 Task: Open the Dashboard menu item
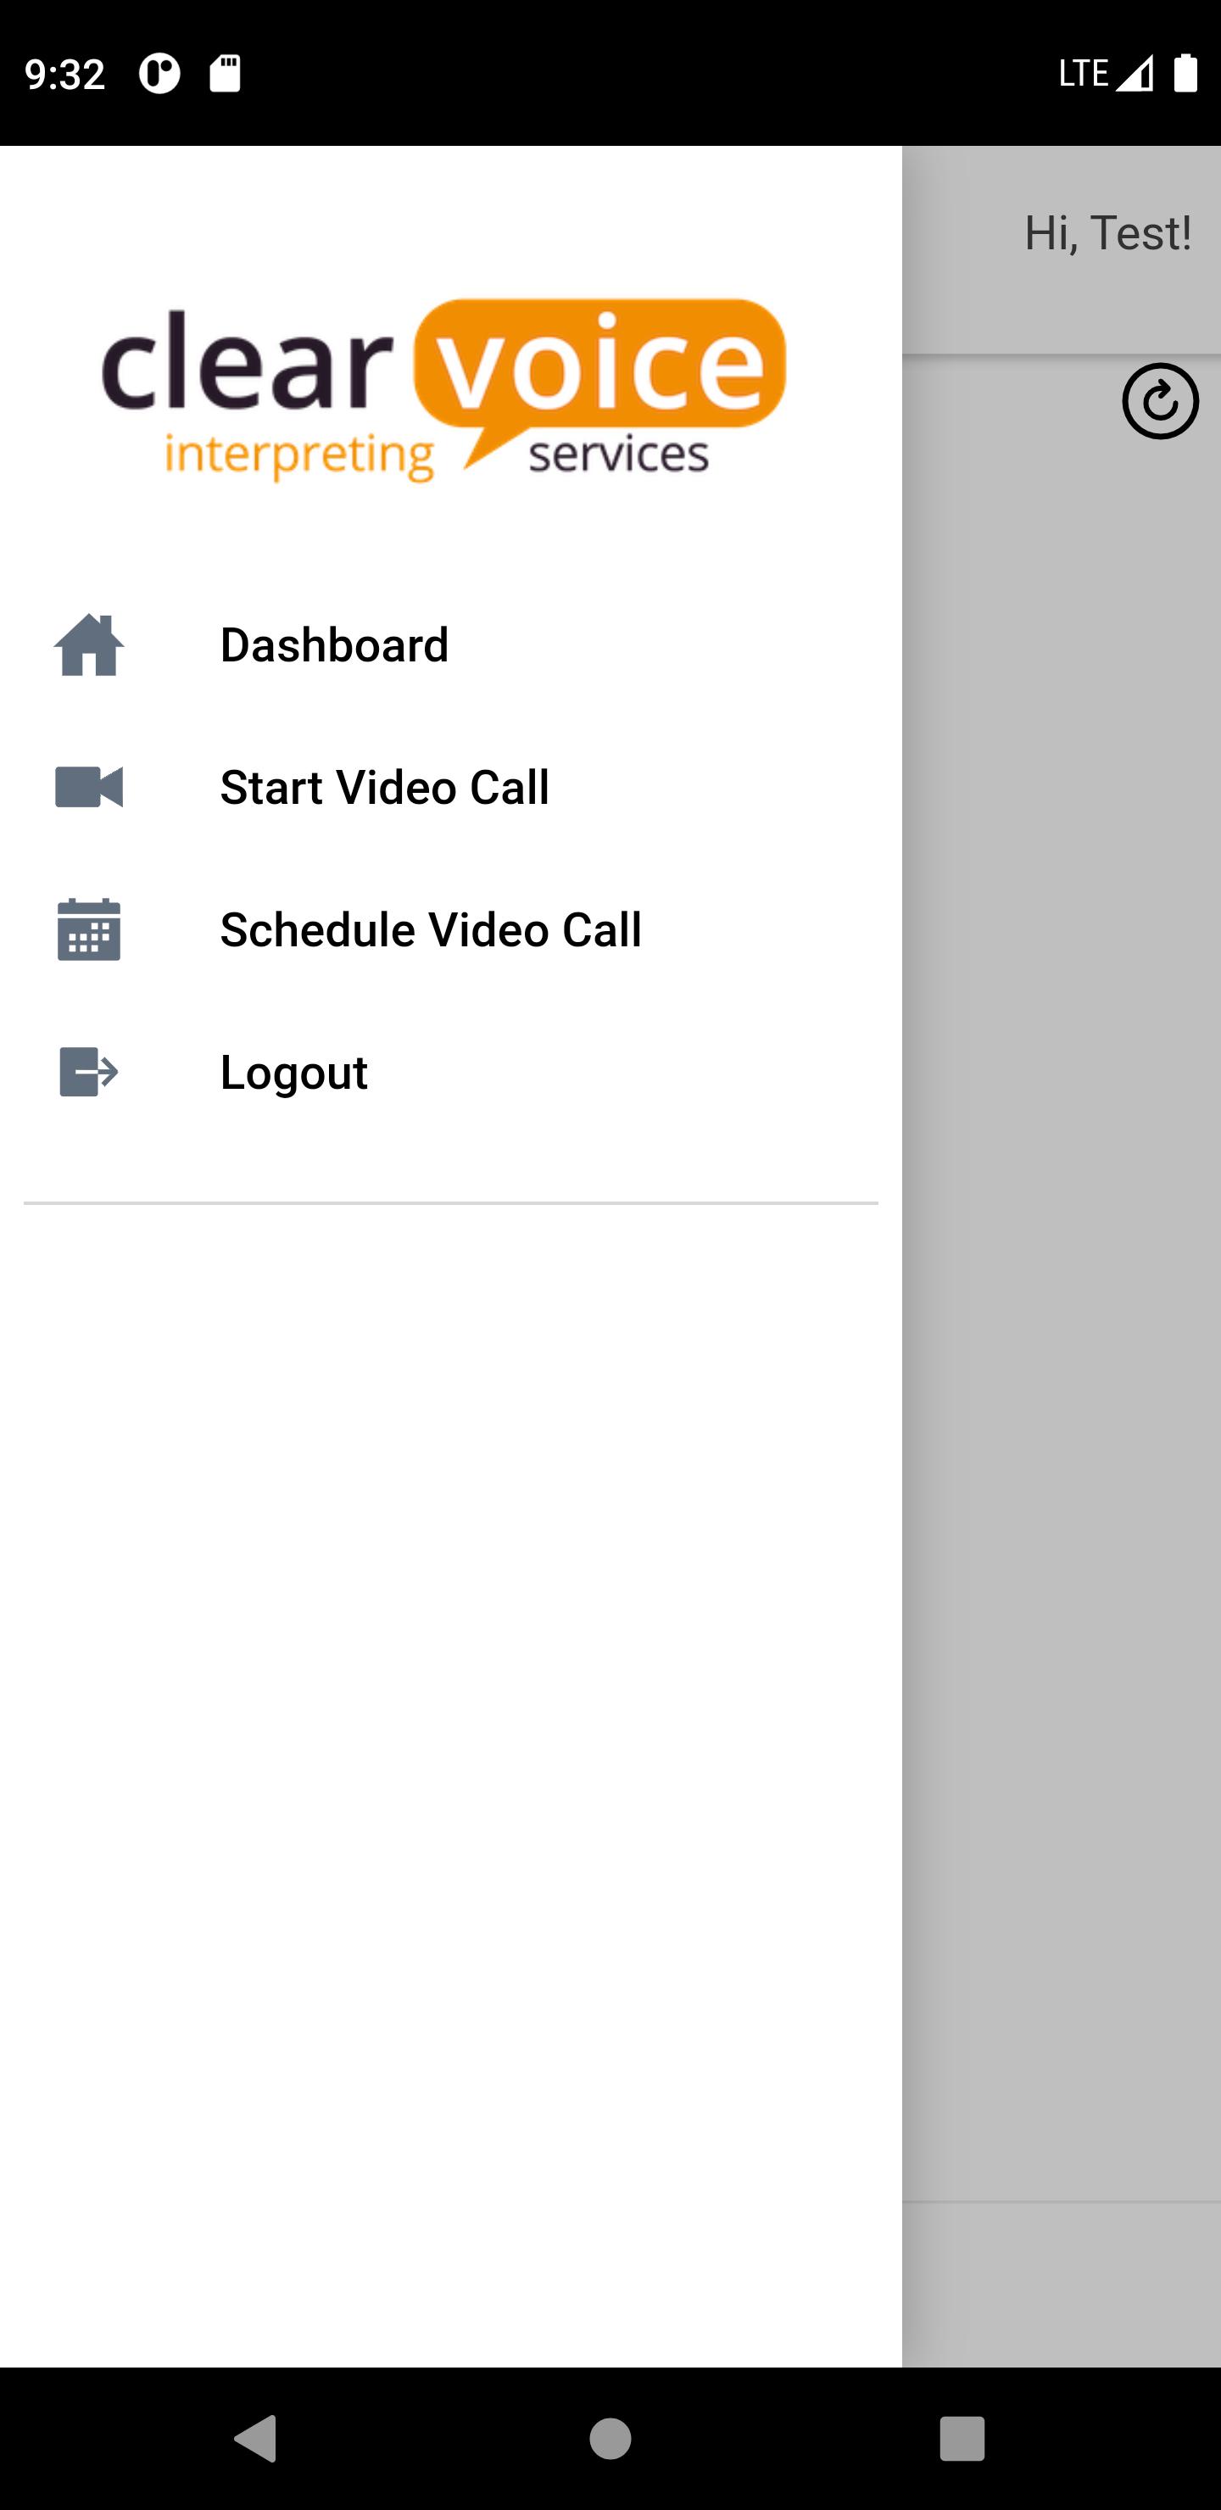click(450, 645)
